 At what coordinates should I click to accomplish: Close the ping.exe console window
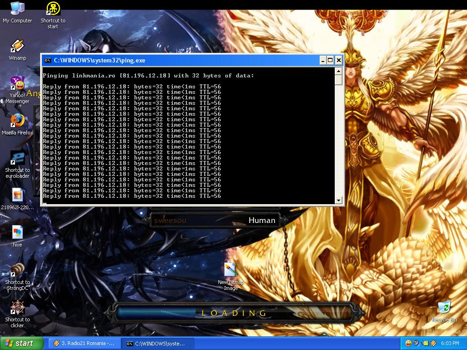pos(339,61)
